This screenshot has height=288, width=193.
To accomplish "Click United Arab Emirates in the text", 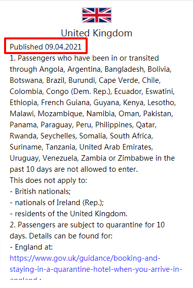I will [116, 147].
